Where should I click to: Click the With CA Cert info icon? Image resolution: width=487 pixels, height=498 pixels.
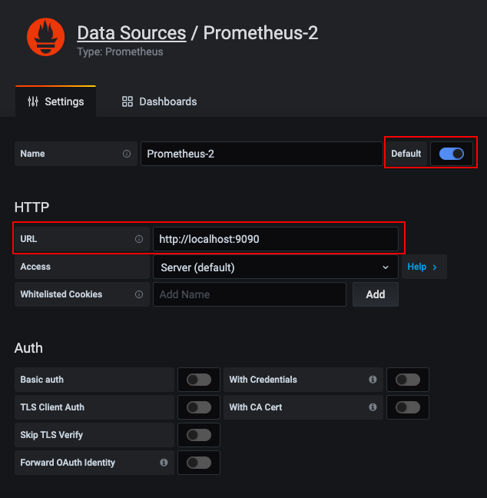373,407
